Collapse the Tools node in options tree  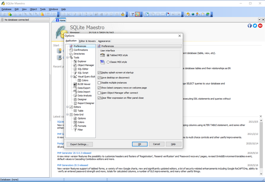coord(67,57)
